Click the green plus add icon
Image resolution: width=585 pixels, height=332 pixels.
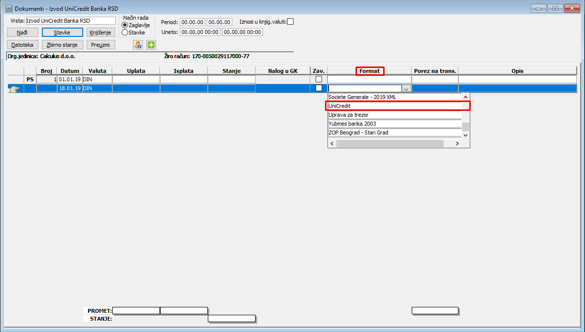pos(151,45)
